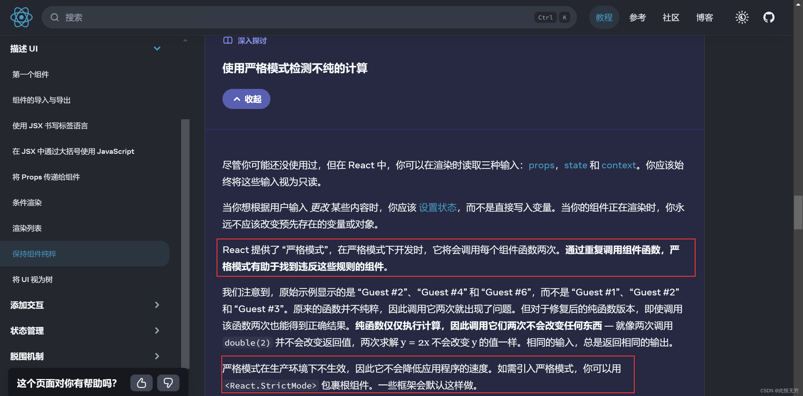Click the 描述 UI section title

[24, 48]
